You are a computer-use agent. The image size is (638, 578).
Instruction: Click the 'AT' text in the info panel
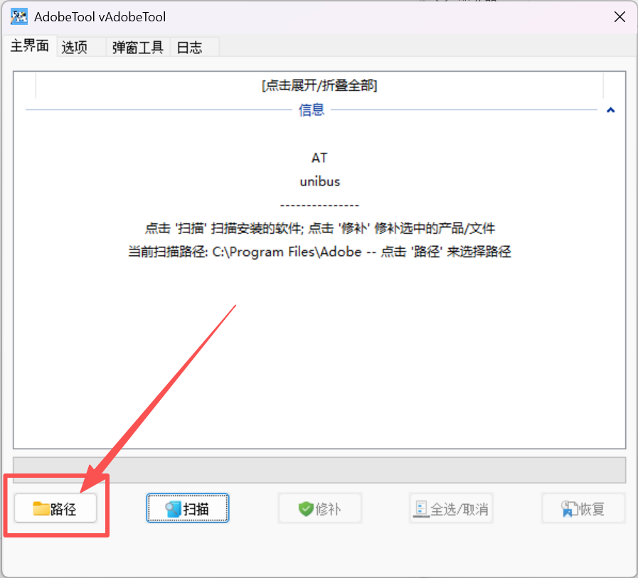tap(319, 158)
